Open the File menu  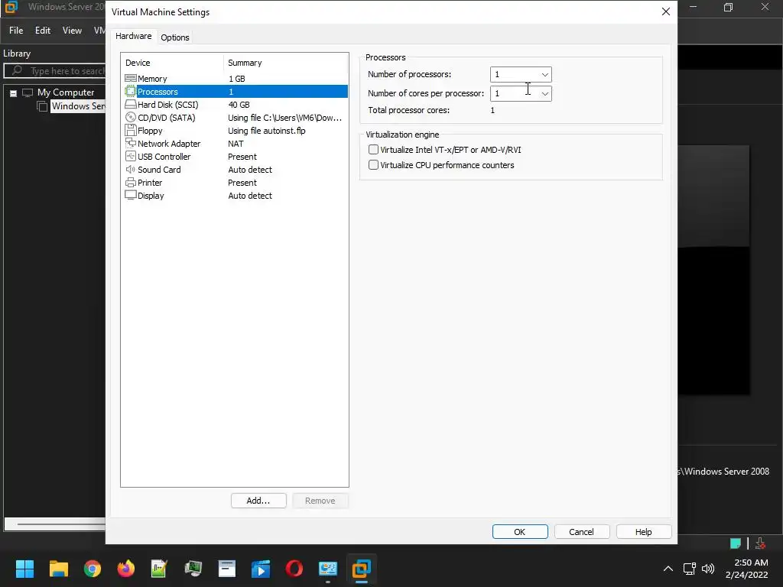16,31
